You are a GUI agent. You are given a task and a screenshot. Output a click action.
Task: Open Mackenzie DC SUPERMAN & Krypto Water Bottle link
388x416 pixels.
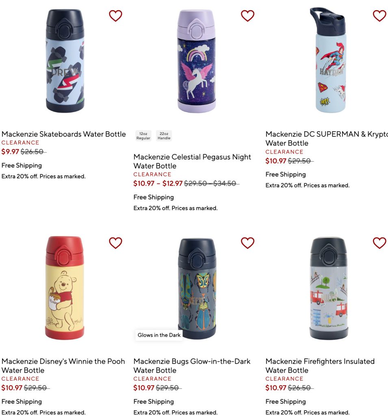click(327, 139)
